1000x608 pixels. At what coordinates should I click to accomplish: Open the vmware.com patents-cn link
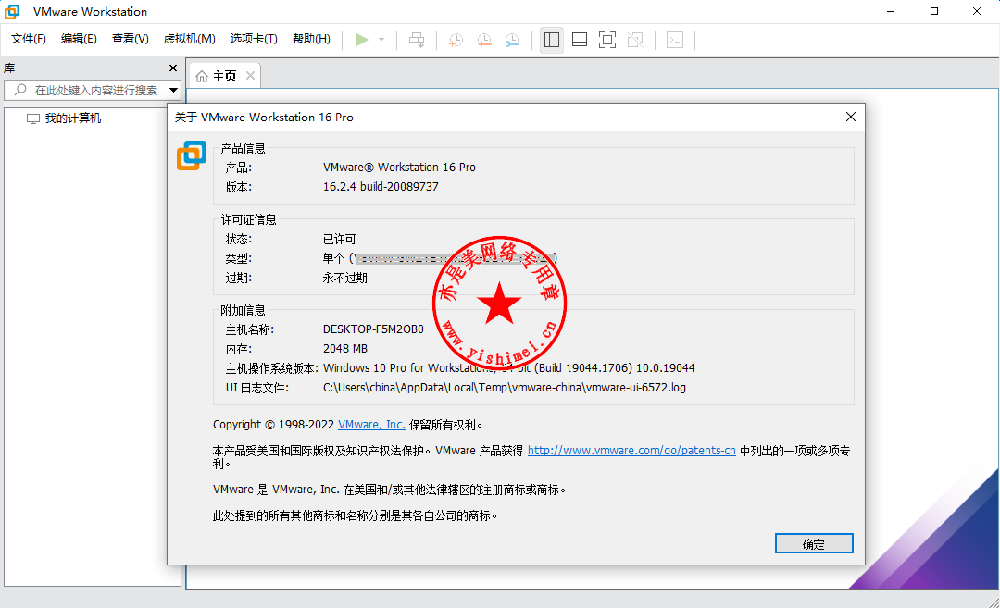pos(631,451)
